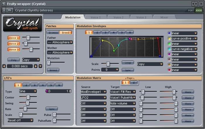Image resolution: width=205 pixels, height=129 pixels.
Task: Click the Crystal soft synth logo
Action: [x=23, y=23]
